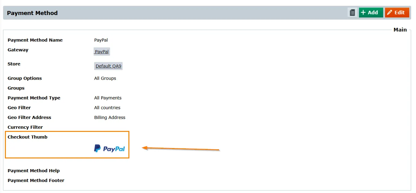This screenshot has height=193, width=416.
Task: Open the PayPal gateway link
Action: pos(102,52)
